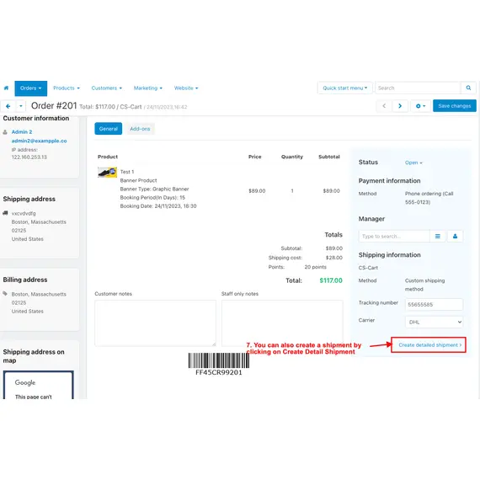Click the Quantity column header
Image resolution: width=480 pixels, height=480 pixels.
(292, 157)
